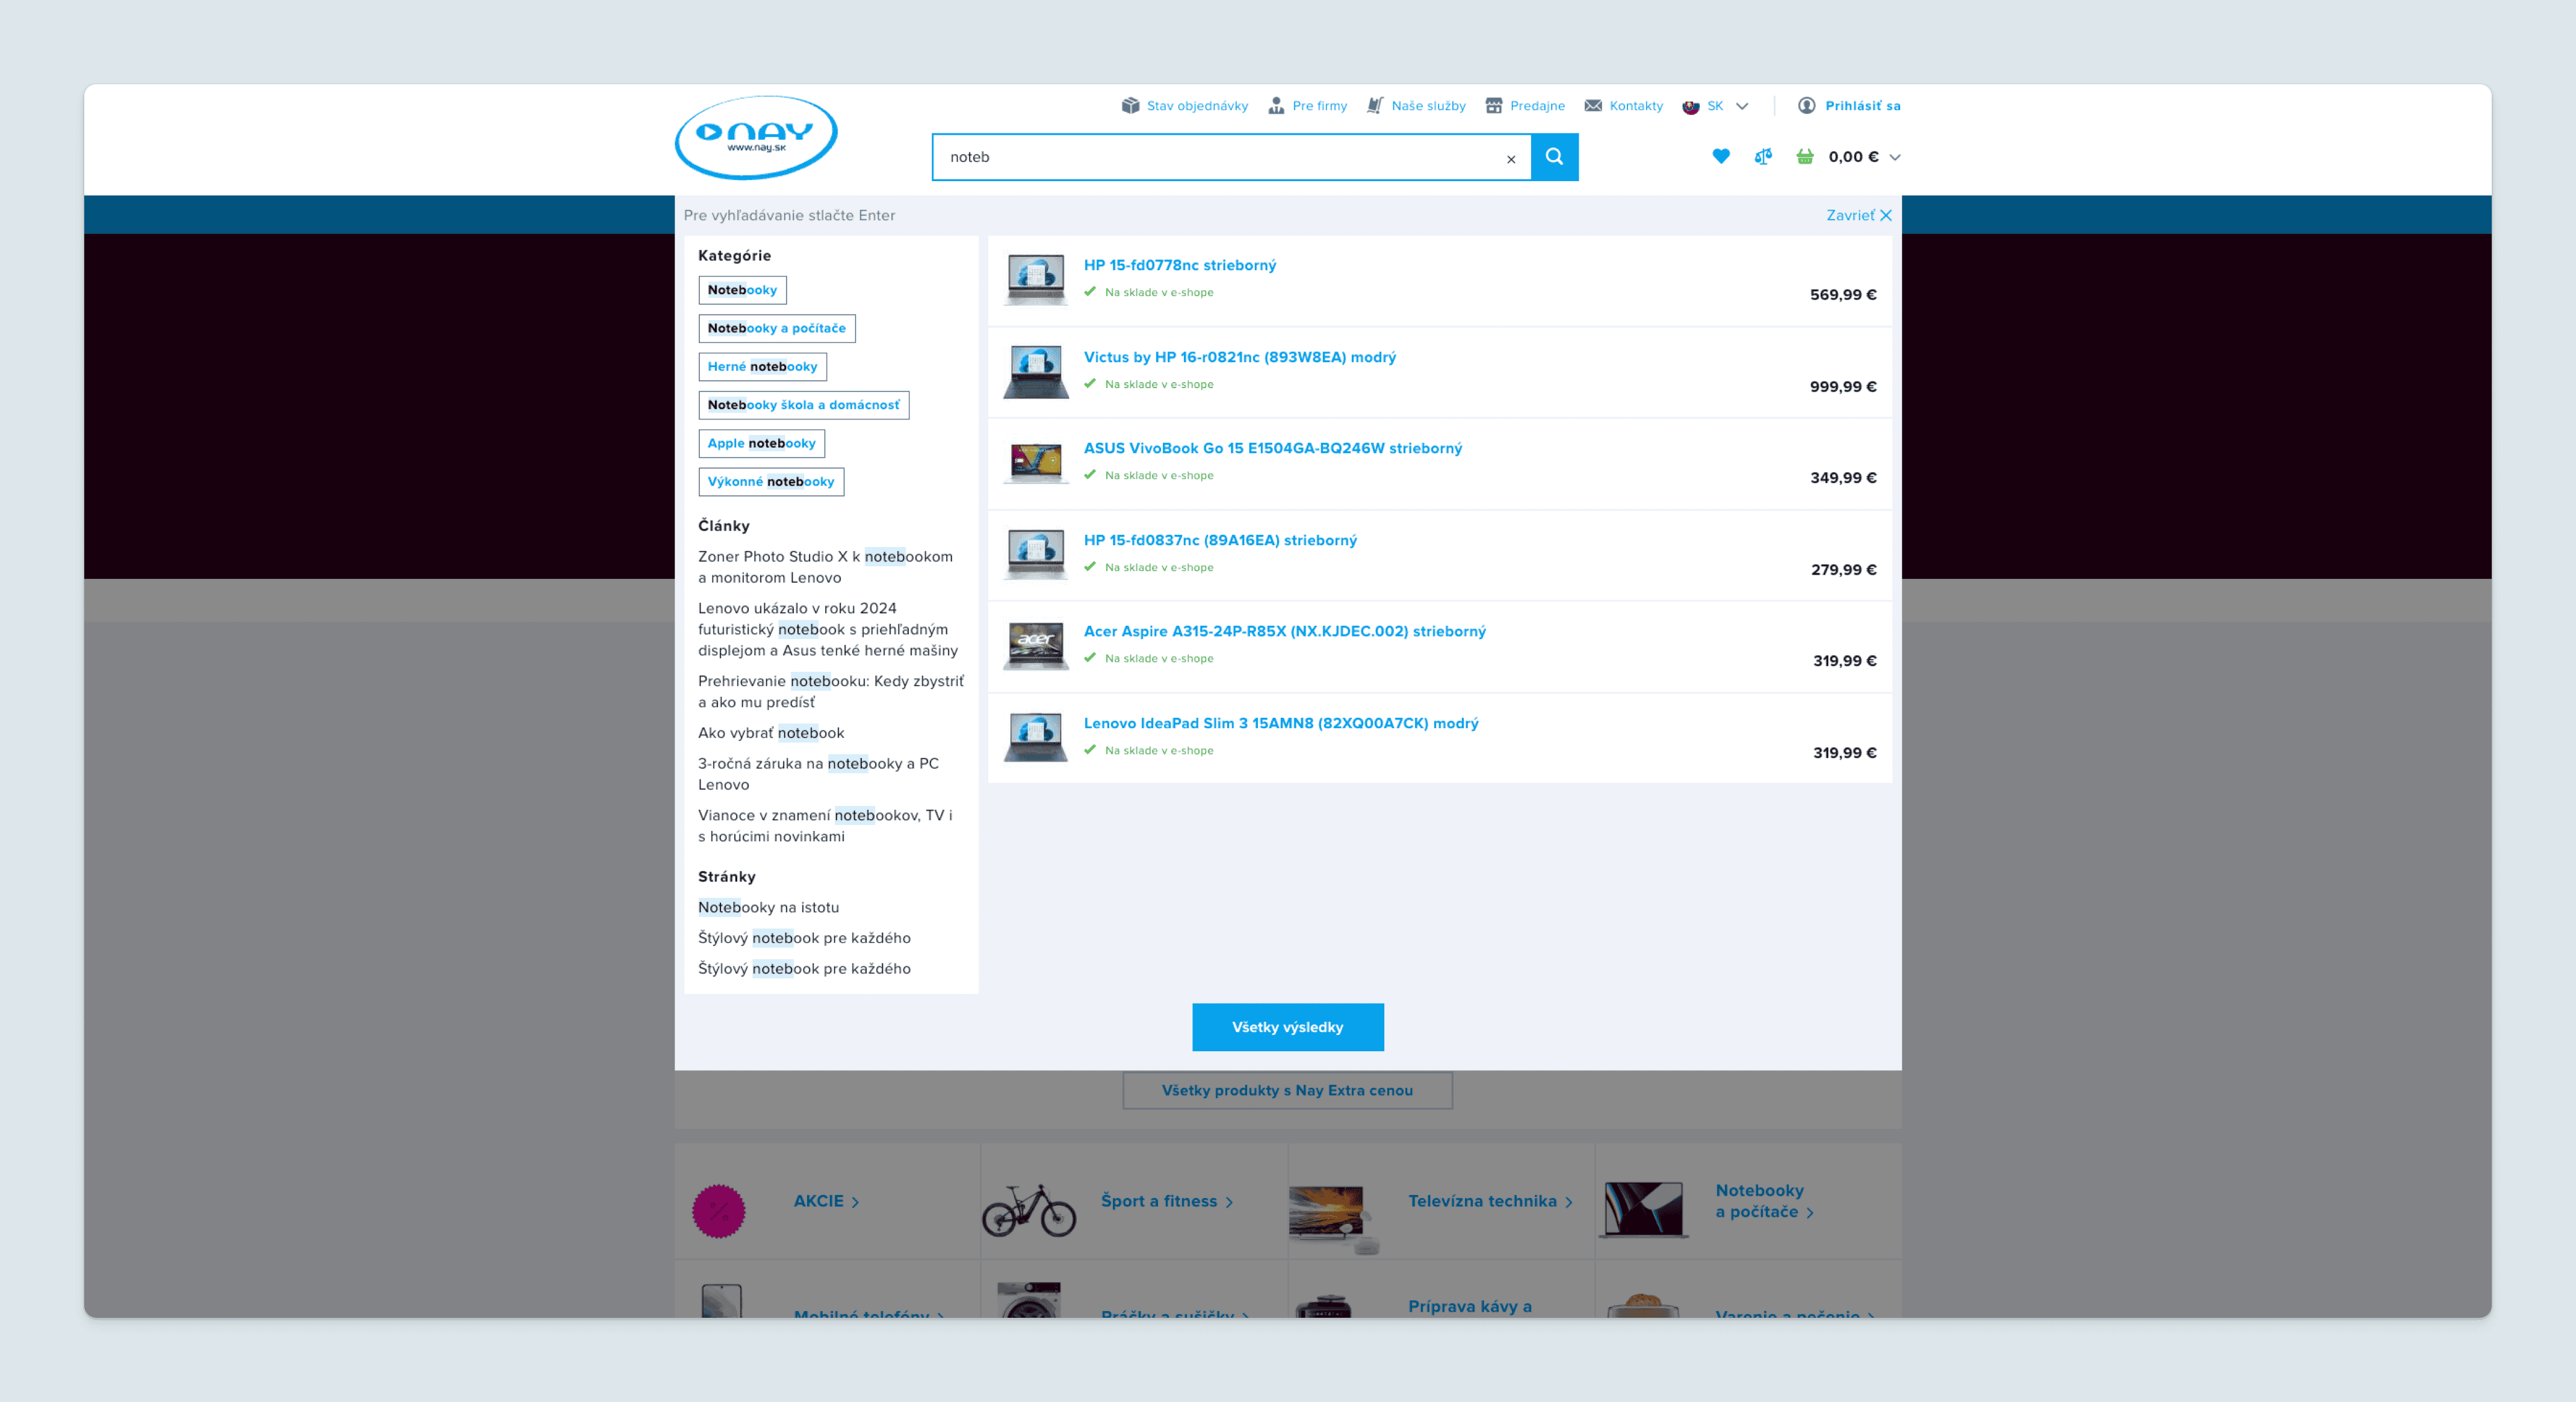Clear the search text with X icon
Screen dimensions: 2576x1402
tap(1510, 159)
